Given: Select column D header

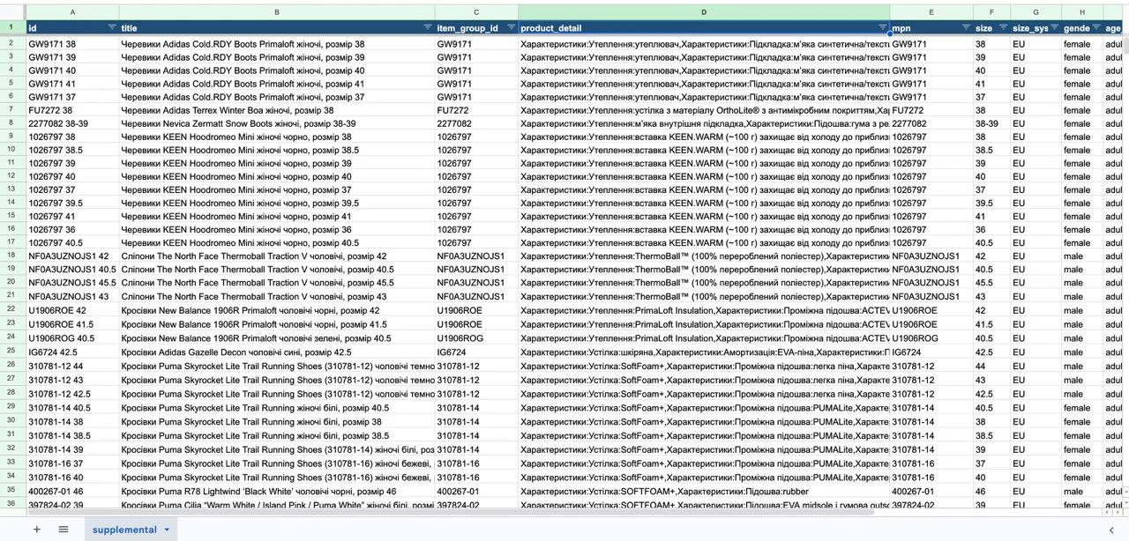Looking at the screenshot, I should coord(704,12).
